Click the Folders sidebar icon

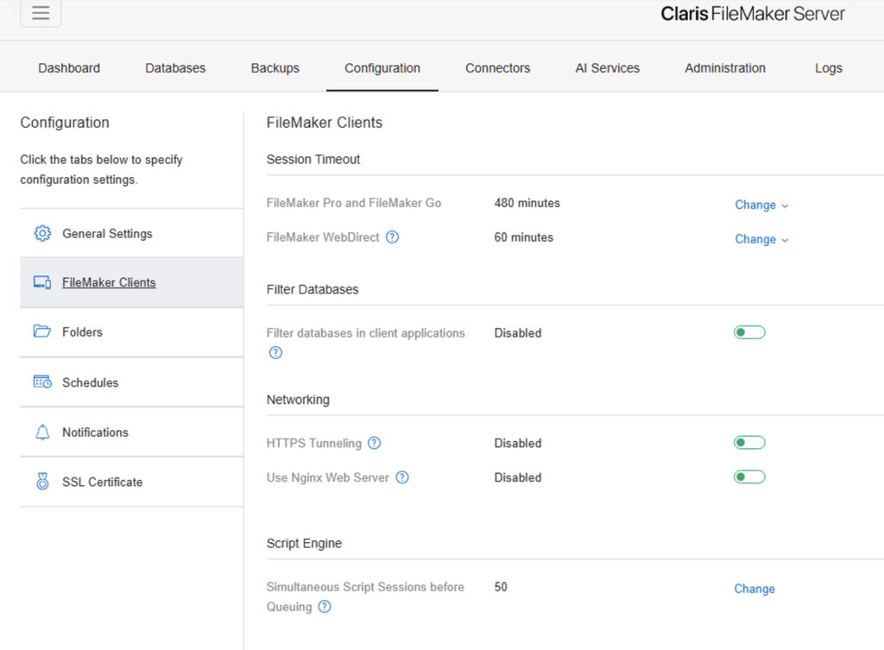[42, 331]
